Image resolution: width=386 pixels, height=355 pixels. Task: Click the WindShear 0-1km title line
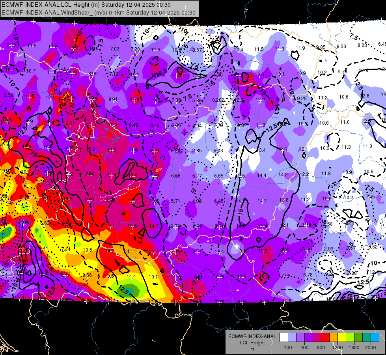coord(99,13)
